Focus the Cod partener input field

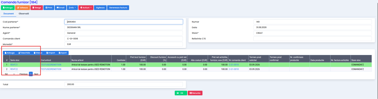click(124, 22)
